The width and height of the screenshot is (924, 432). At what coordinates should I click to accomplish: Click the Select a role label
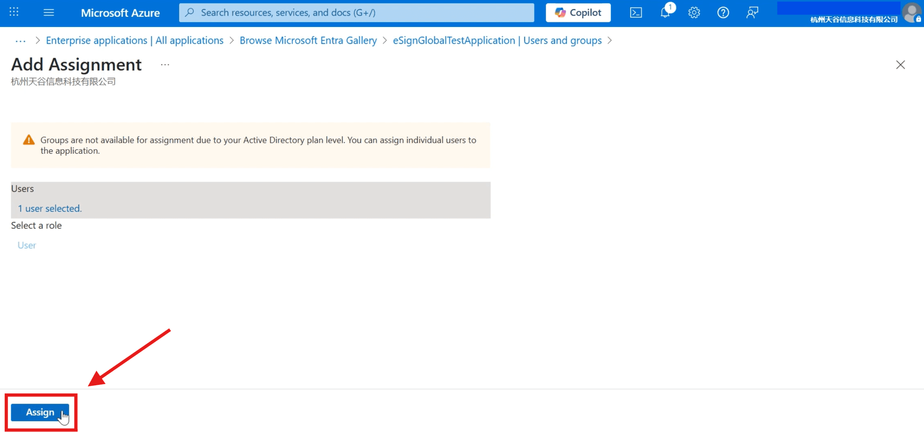[x=36, y=225]
